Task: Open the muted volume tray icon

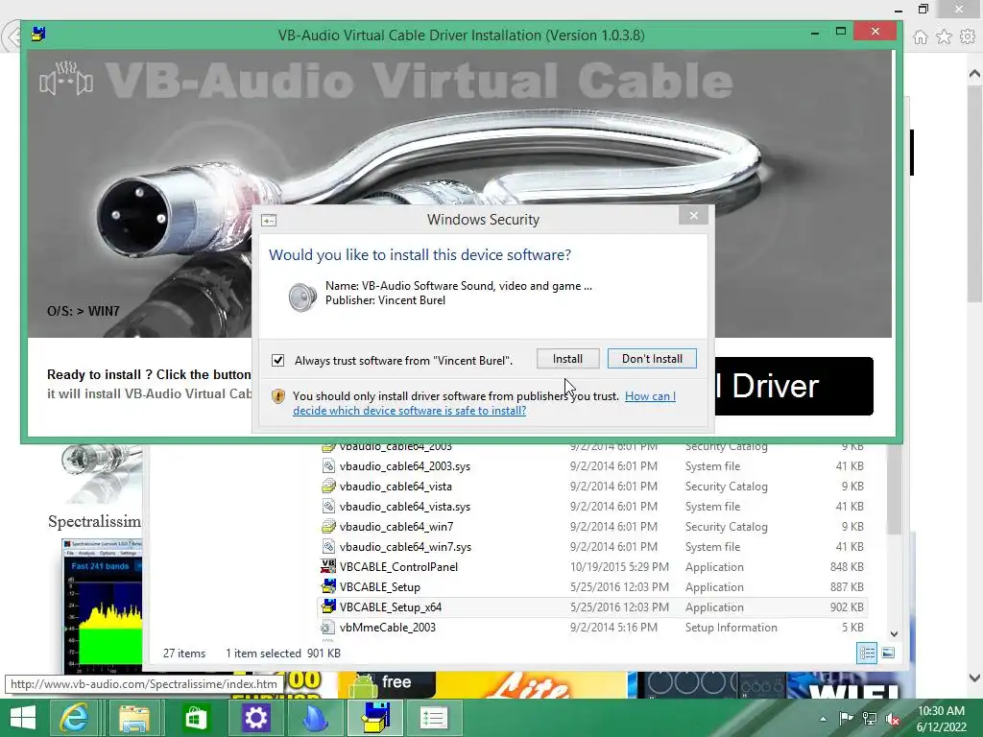Action: 893,719
